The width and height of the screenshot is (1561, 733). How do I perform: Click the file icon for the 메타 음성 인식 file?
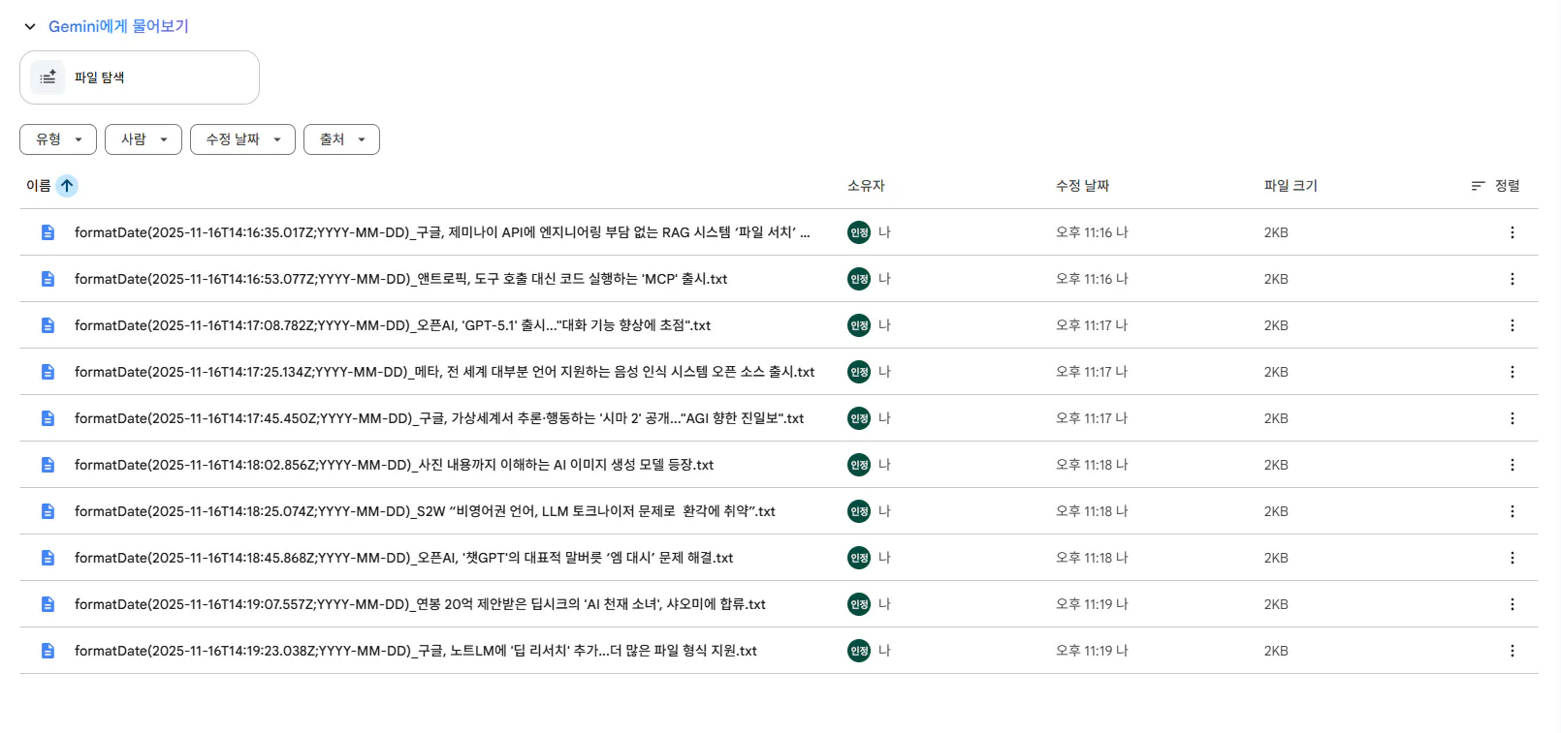(x=48, y=372)
